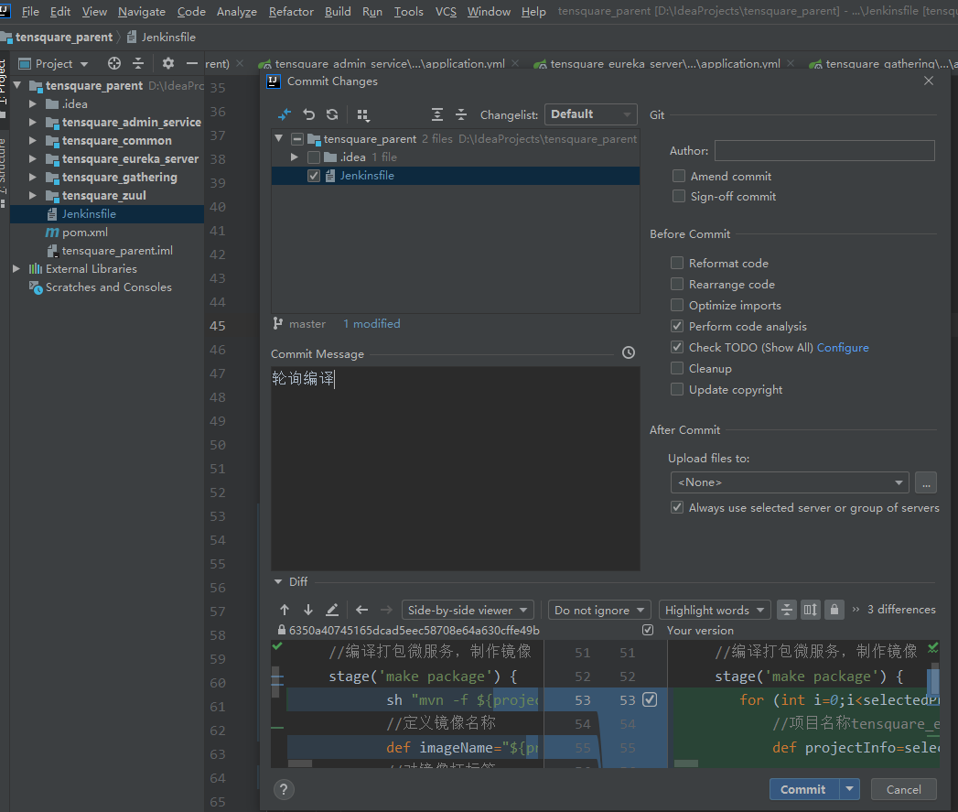Browse upload servers with ellipsis button
This screenshot has height=812, width=958.
coord(926,482)
